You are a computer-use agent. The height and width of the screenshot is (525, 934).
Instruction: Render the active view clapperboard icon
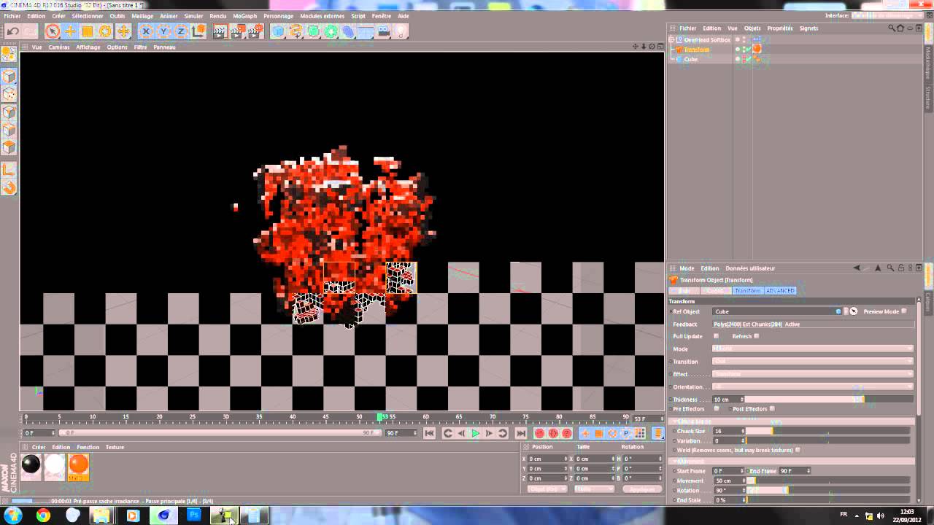click(220, 31)
